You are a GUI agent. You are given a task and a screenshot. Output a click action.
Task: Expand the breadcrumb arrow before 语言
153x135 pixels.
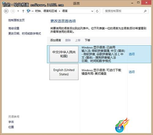pyautogui.click(x=60, y=11)
